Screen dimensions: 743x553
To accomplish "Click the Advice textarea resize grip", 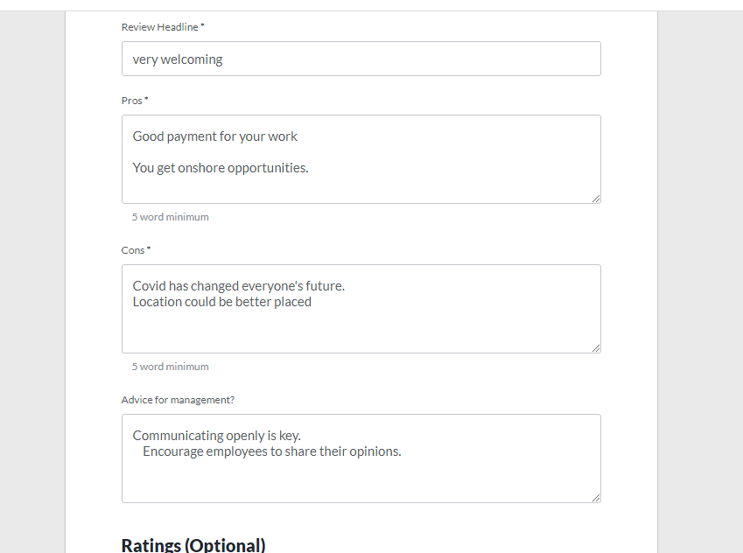I will (x=595, y=497).
